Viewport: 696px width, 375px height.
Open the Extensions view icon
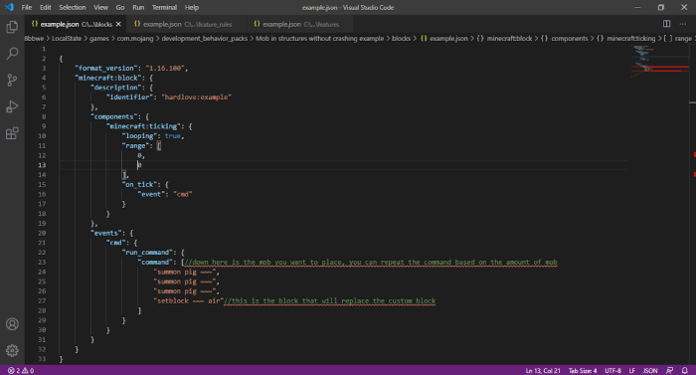point(12,133)
